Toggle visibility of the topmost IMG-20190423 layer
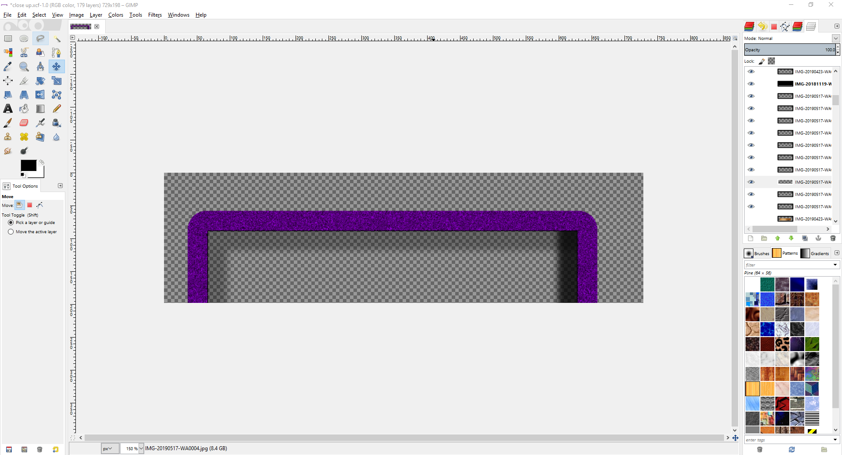 [x=751, y=71]
